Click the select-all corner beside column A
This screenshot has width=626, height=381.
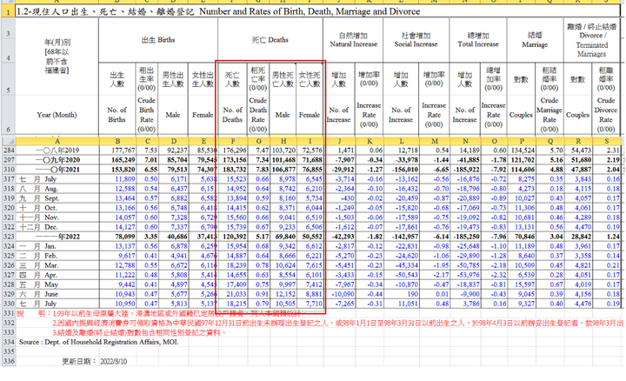9,141
